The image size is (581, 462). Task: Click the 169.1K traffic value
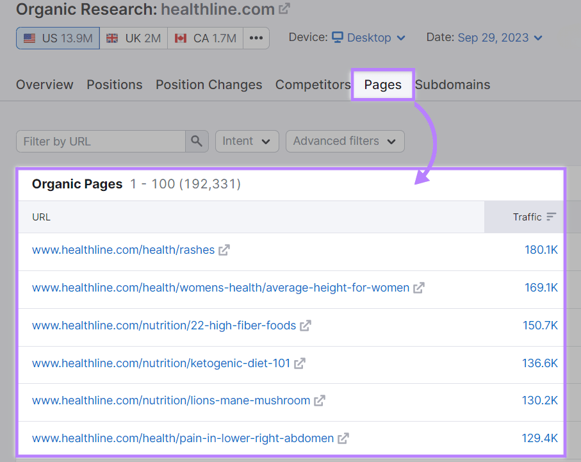click(x=541, y=288)
